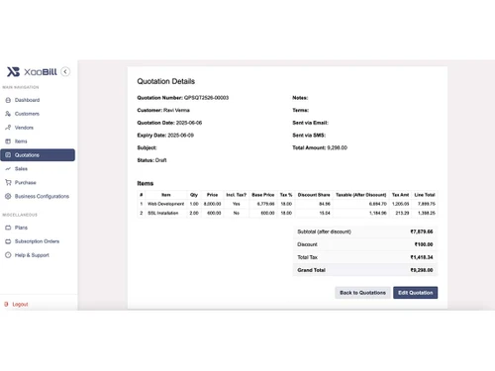The width and height of the screenshot is (495, 371).
Task: Click the Line Total column header
Action: coord(425,195)
